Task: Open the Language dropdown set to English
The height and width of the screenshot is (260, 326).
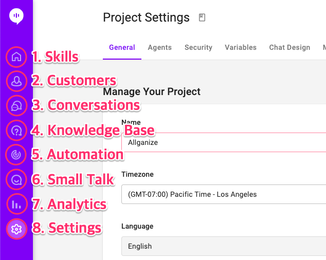Action: pyautogui.click(x=224, y=246)
